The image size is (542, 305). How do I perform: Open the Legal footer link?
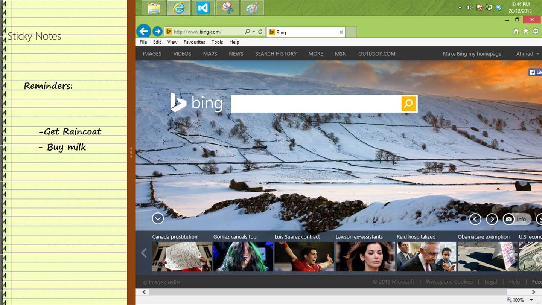pyautogui.click(x=491, y=282)
